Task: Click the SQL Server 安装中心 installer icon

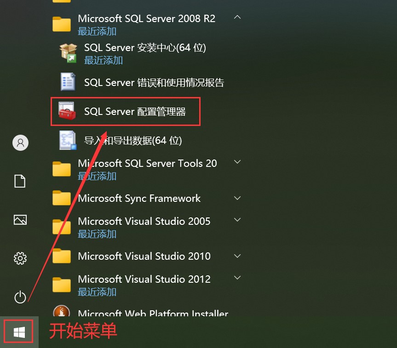Action: click(68, 53)
